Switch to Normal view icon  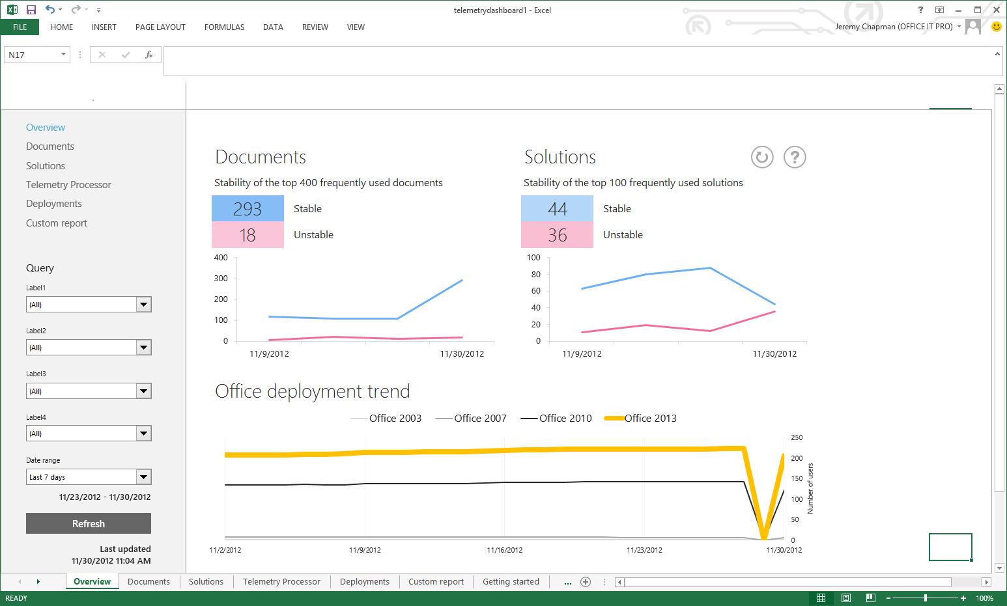coord(821,598)
